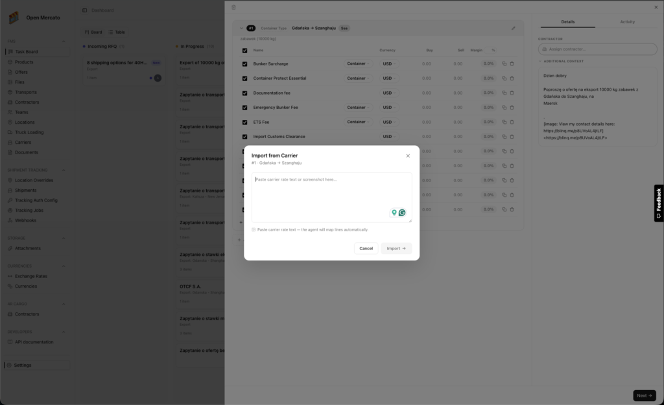Image resolution: width=664 pixels, height=405 pixels.
Task: Close the Import from Carrier dialog
Action: [x=408, y=156]
